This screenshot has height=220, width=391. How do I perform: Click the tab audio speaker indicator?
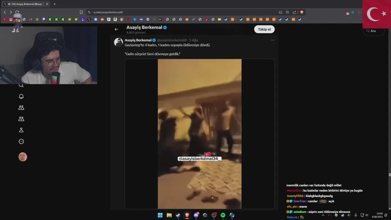tap(9, 4)
